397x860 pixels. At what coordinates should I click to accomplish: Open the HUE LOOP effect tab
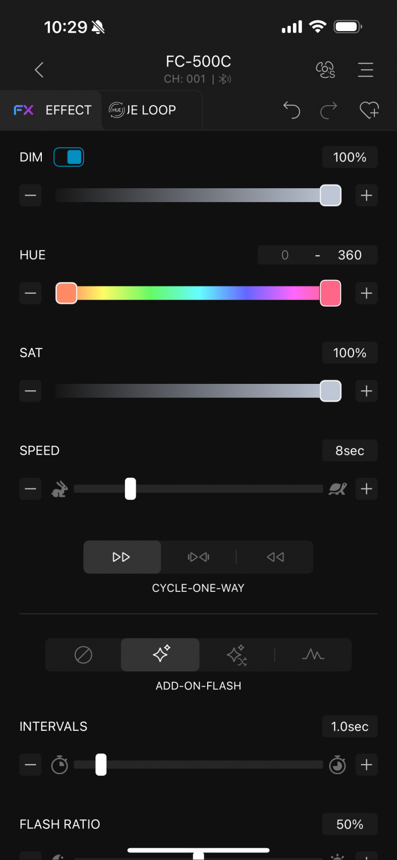pos(143,110)
